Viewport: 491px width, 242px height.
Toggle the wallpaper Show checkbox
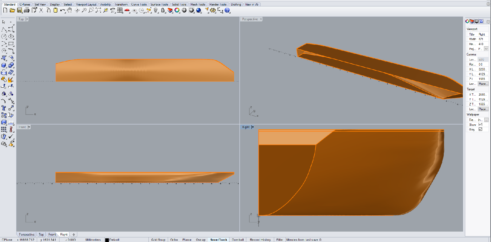(x=480, y=125)
